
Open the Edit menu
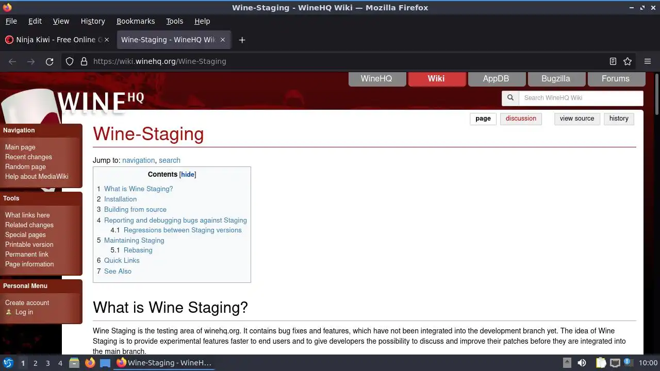[35, 21]
